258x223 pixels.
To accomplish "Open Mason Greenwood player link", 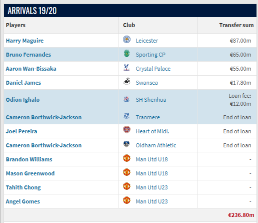I will tap(30, 173).
